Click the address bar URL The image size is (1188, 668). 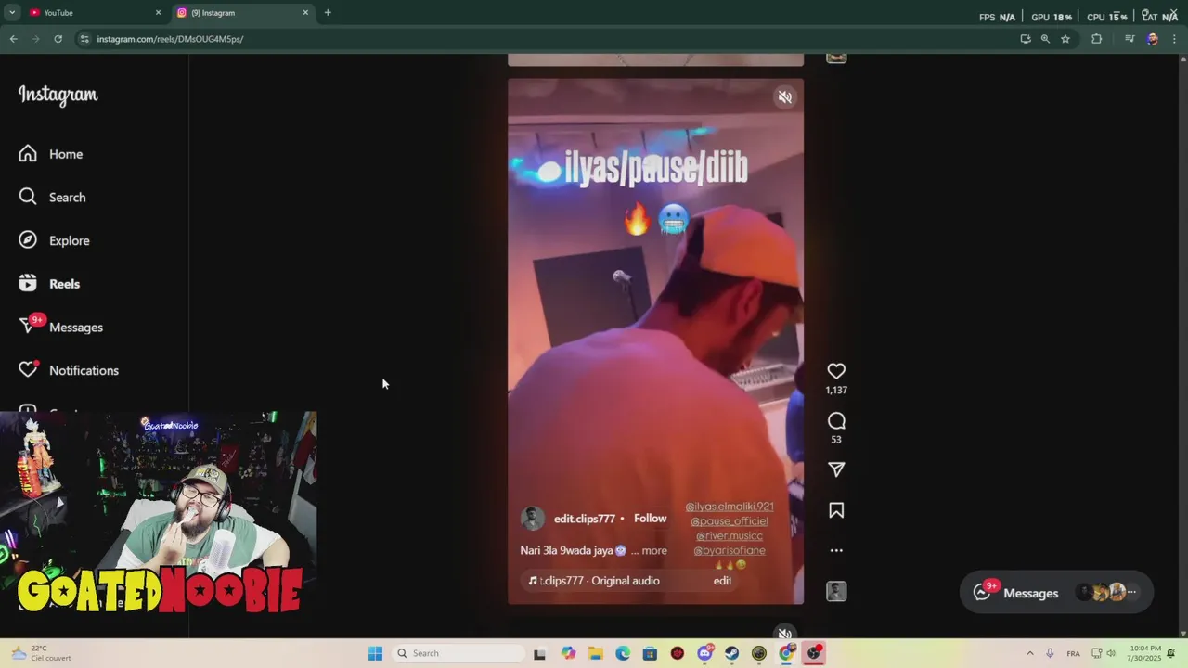170,39
